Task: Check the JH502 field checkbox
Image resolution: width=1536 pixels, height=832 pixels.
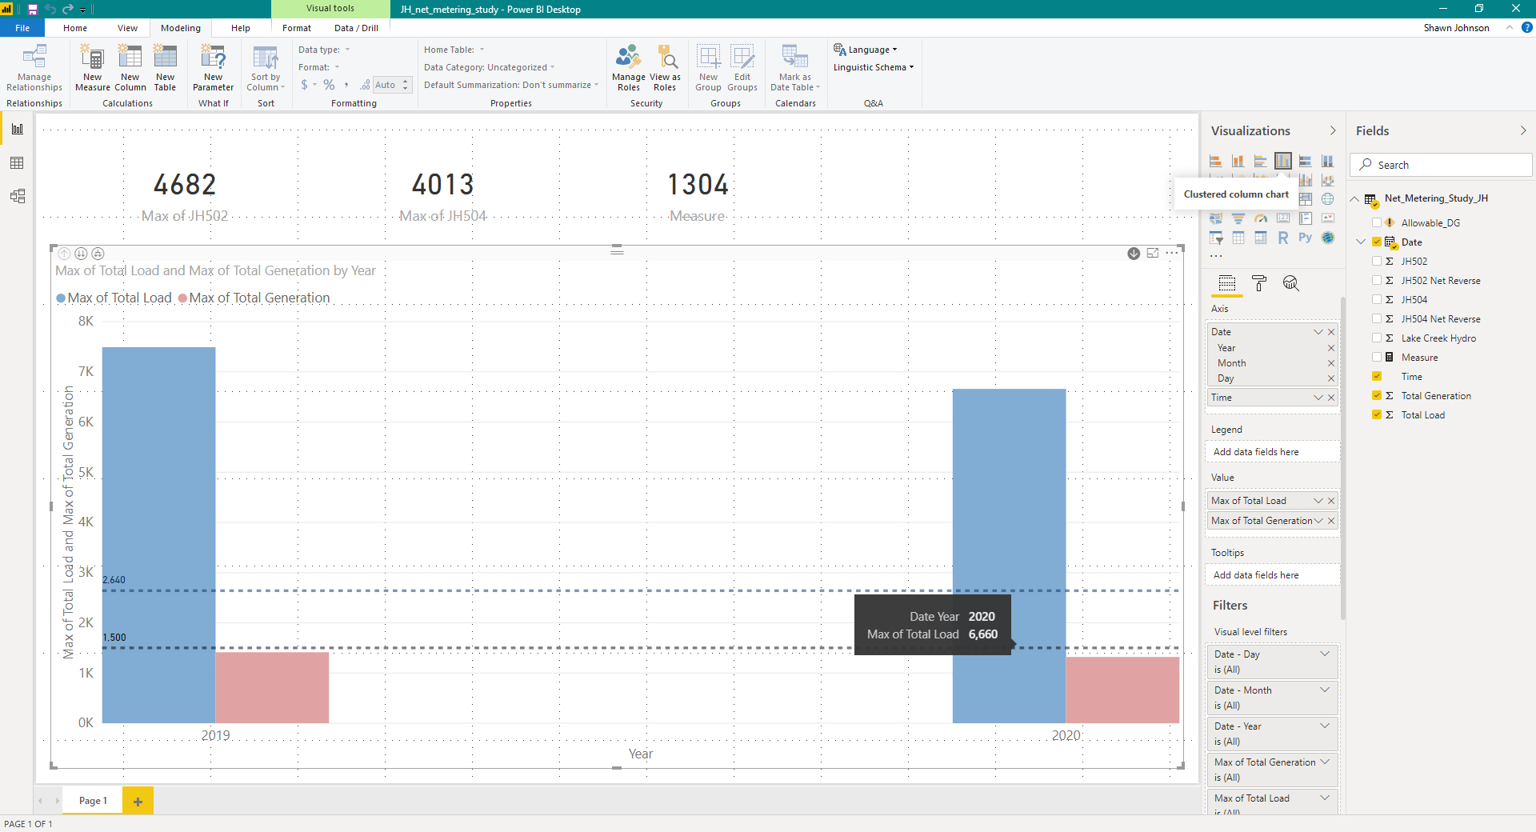Action: [x=1377, y=261]
